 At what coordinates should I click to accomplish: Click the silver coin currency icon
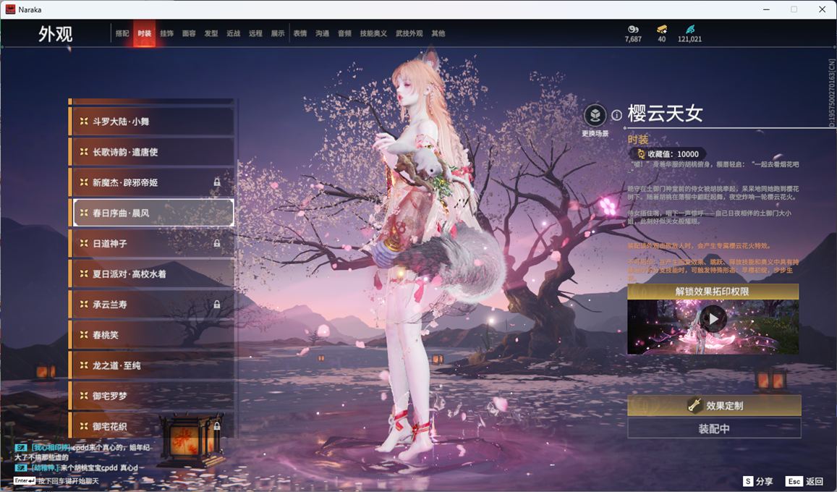(633, 29)
